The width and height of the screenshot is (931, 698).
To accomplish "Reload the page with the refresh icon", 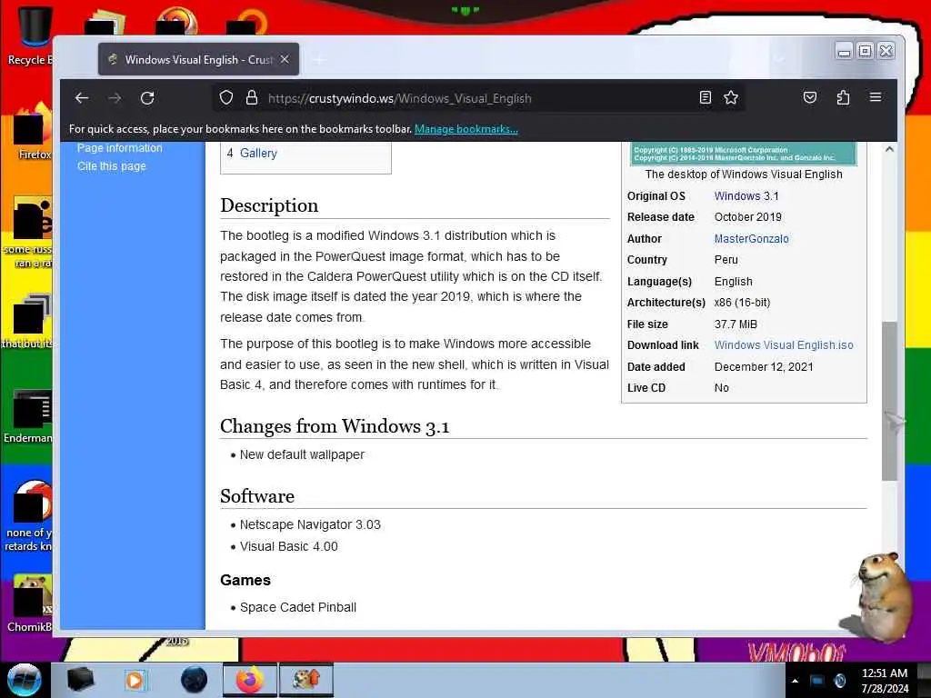I will point(147,98).
